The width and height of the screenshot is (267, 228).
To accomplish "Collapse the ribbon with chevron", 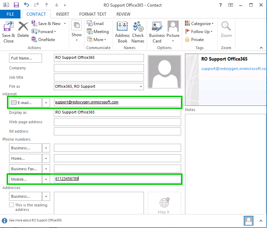I will point(261,48).
